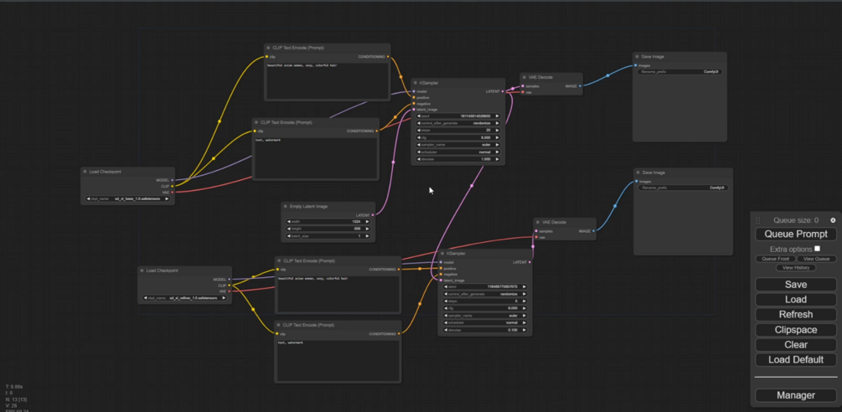Open ckpt_name dropdown showing sd_xl_base_1.0.safetensors
Viewport: 842px width, 412px height.
click(128, 198)
